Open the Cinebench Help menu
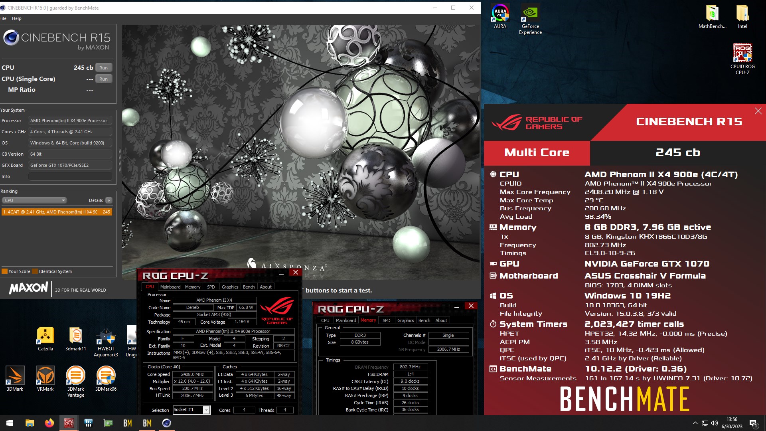The height and width of the screenshot is (431, 766). [x=17, y=18]
